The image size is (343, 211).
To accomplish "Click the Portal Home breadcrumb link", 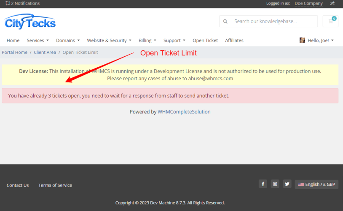I will pos(15,53).
